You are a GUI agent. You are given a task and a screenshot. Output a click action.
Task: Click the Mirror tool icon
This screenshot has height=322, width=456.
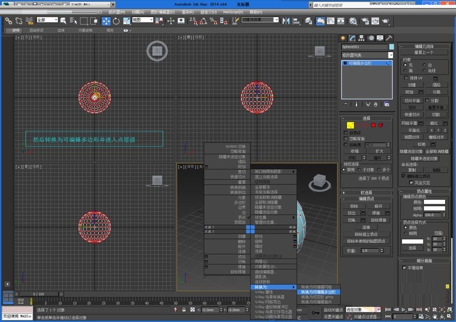pos(286,21)
